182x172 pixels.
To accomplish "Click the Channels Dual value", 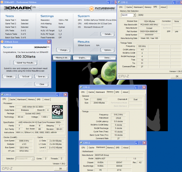I will pos(135,99).
